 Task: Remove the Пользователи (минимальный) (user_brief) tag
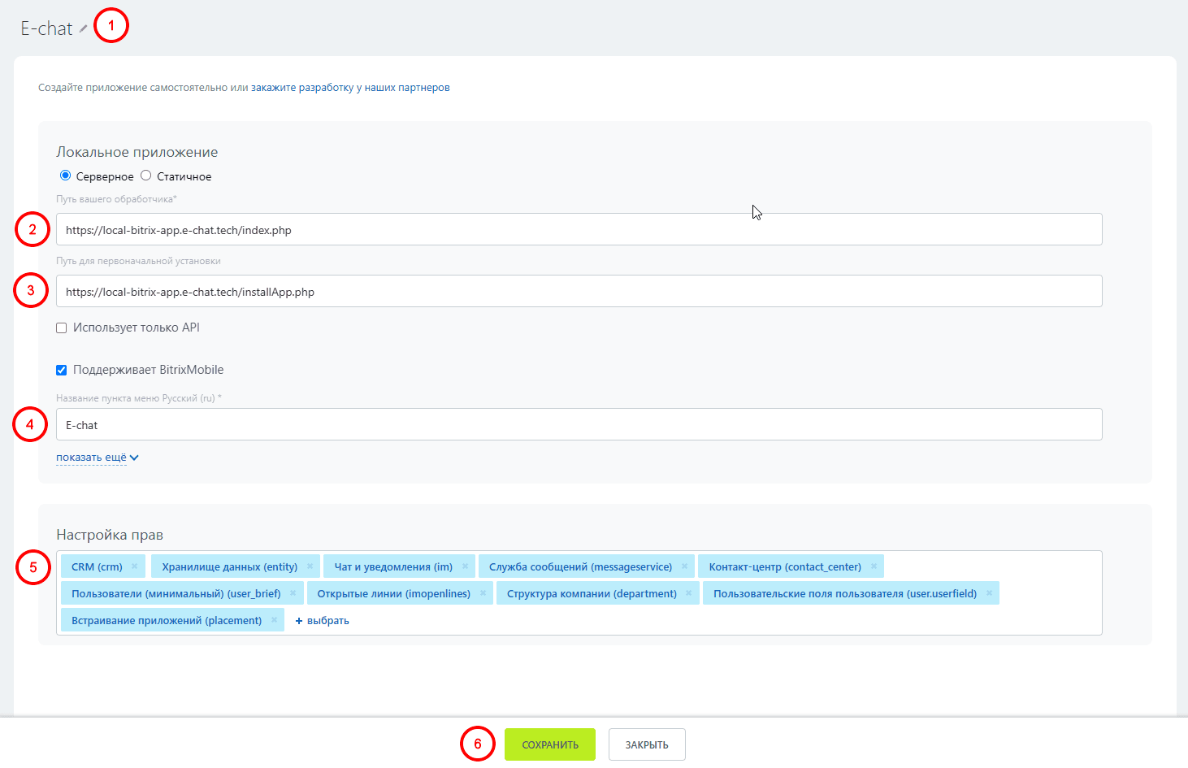(293, 593)
